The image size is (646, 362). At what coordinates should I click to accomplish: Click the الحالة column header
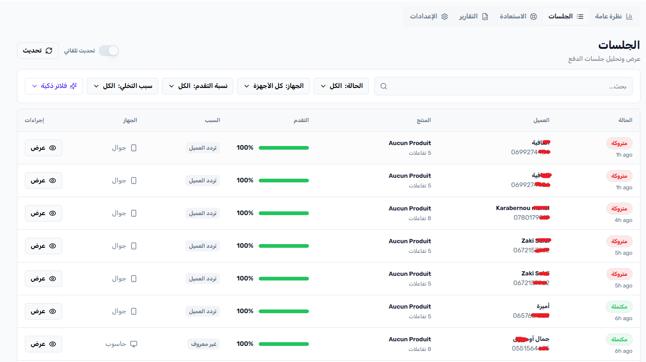(x=625, y=120)
